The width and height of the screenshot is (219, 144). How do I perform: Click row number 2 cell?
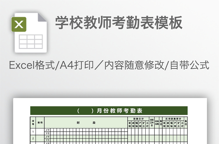tap(33, 138)
